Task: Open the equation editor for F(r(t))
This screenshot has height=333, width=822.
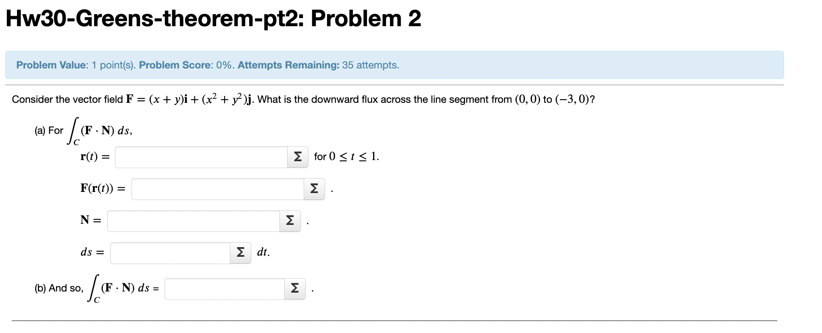Action: (x=314, y=188)
